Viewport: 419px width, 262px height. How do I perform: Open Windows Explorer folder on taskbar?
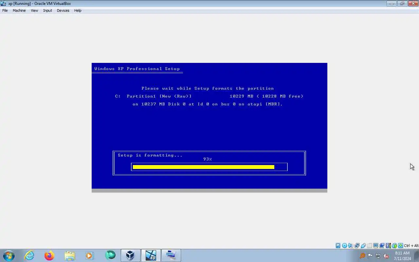pyautogui.click(x=70, y=255)
